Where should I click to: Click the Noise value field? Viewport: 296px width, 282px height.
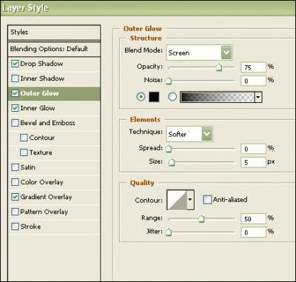click(x=253, y=81)
